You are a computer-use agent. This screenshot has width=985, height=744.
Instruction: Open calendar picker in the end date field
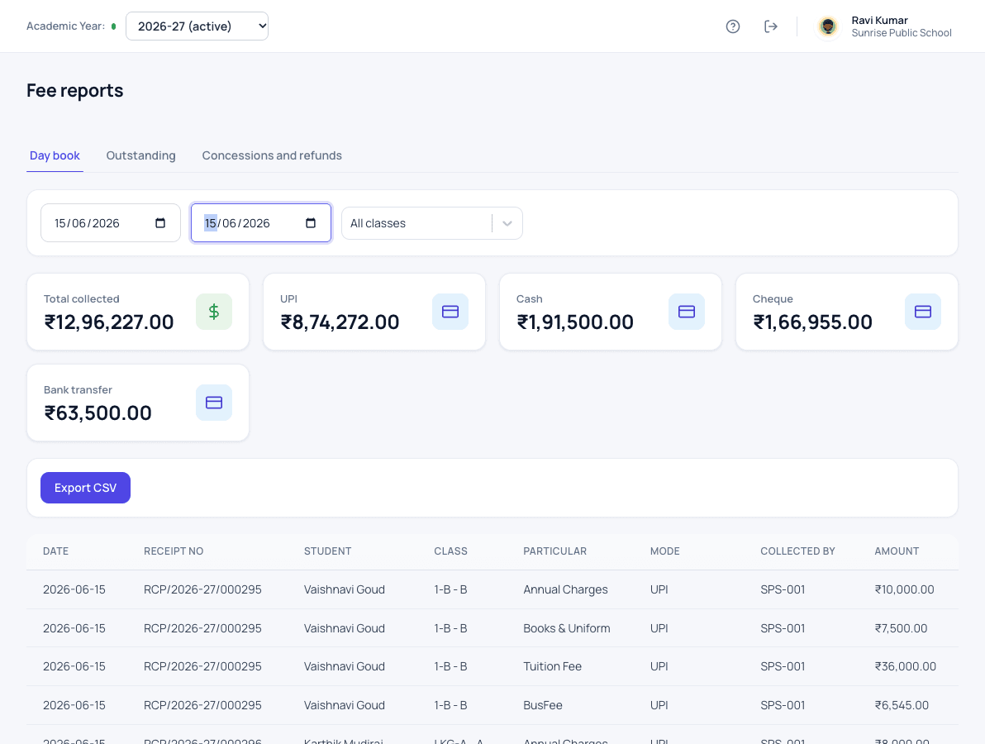click(311, 223)
